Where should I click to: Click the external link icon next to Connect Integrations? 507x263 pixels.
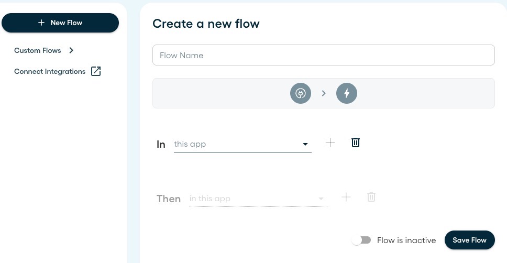96,71
